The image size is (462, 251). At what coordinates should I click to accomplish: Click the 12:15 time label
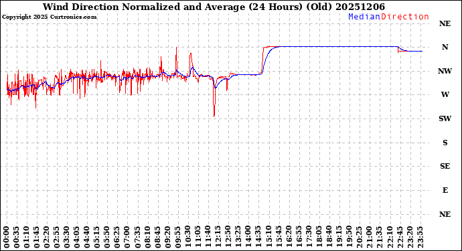tap(218, 237)
